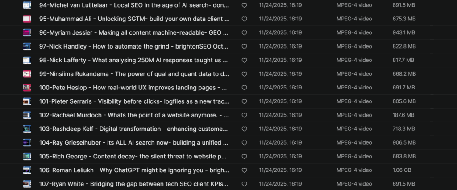Viewport: 457px width, 190px height.
Task: Favorite the 102-Rachael Murdoch video
Action: [244, 115]
